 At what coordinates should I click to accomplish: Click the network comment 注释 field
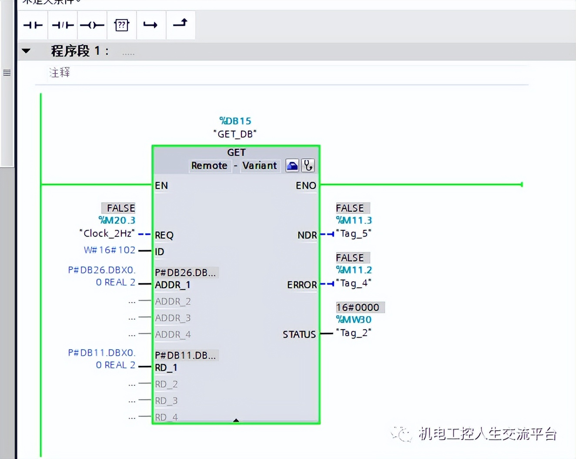click(x=59, y=72)
